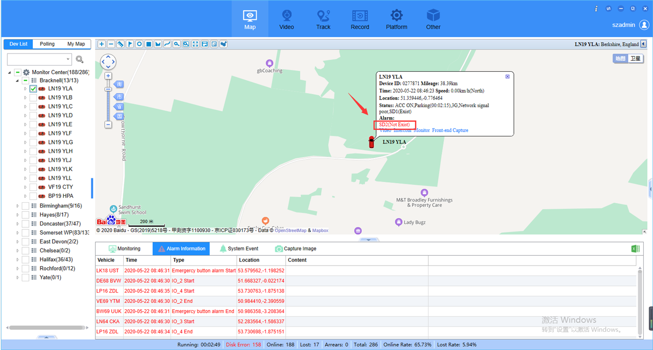Switch to the Polling tab

(x=47, y=44)
